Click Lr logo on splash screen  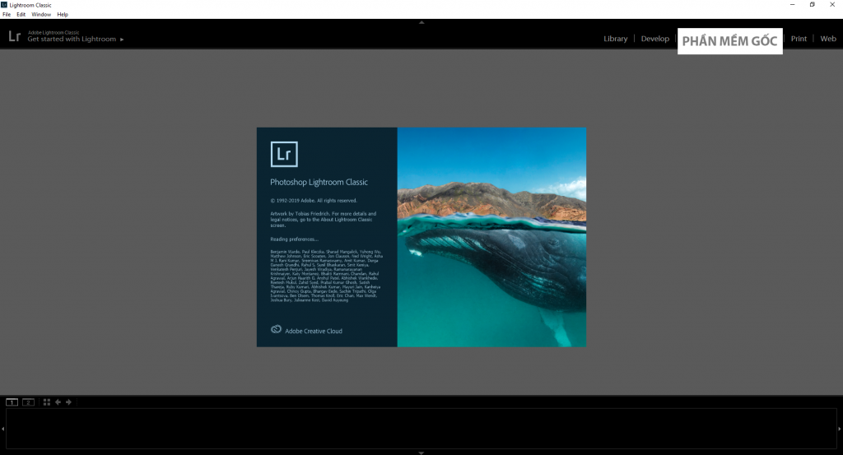click(284, 154)
